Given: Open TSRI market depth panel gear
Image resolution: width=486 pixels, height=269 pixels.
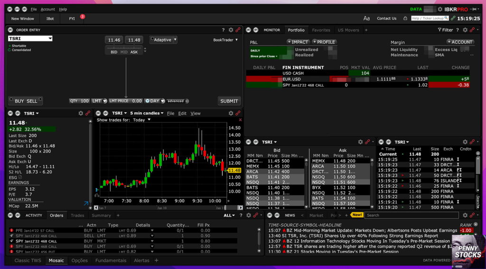Looking at the screenshot, I should 360,142.
